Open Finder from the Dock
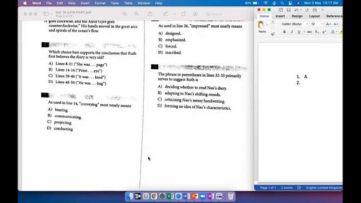The image size is (361, 203). point(130,196)
